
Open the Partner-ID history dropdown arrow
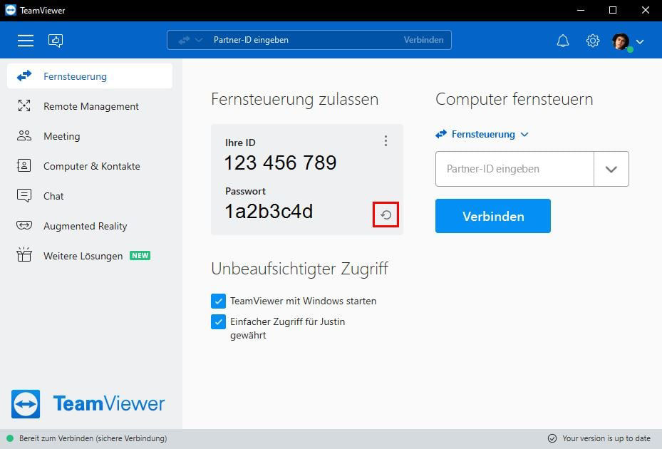click(x=611, y=169)
